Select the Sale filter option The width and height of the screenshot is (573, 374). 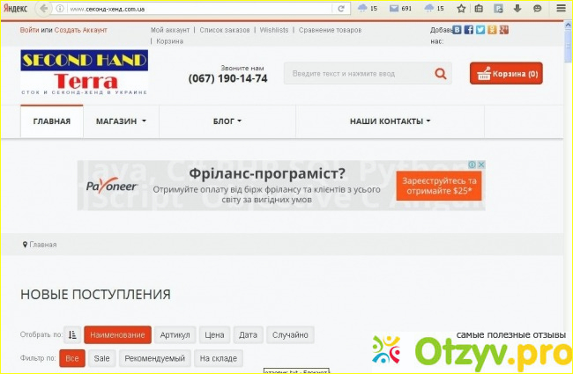click(x=102, y=359)
